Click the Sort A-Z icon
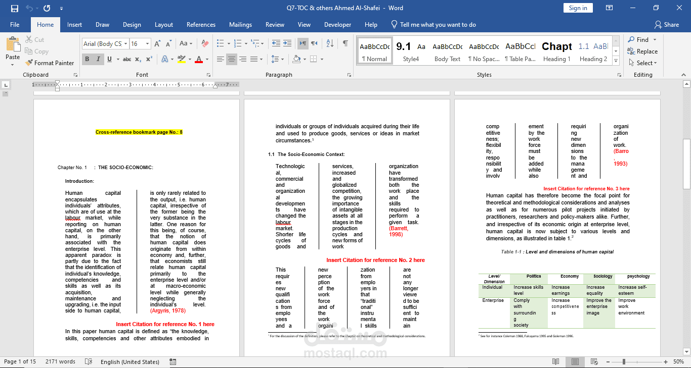This screenshot has width=691, height=368. (x=329, y=43)
